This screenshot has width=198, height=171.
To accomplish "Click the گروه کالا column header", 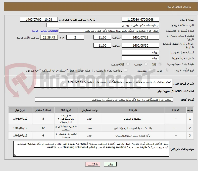I will pos(66,110).
